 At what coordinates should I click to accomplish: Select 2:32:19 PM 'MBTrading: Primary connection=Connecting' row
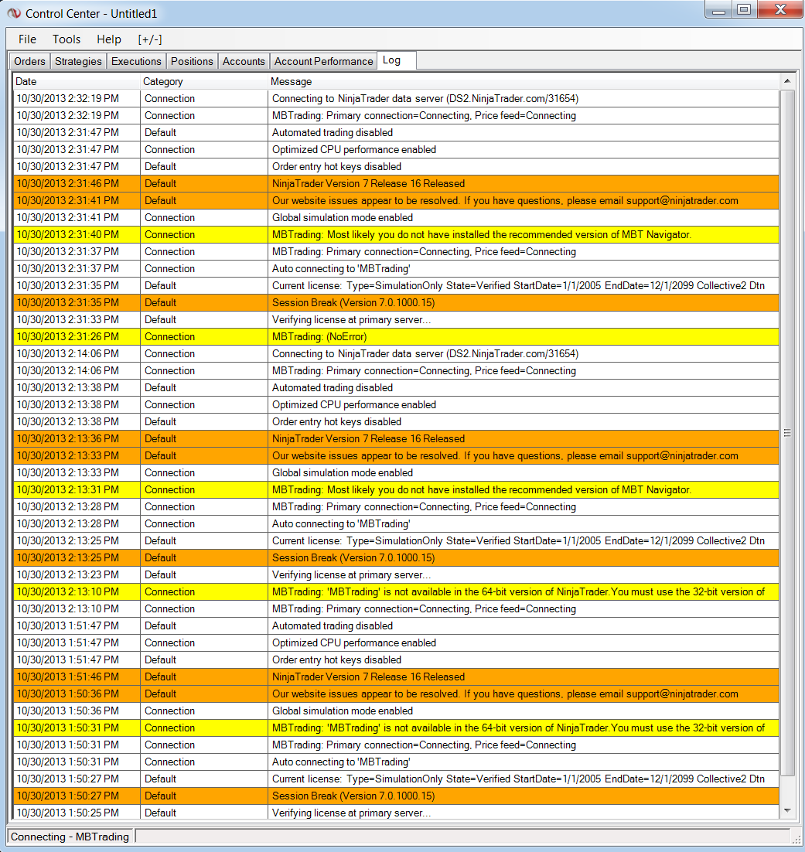[x=396, y=115]
